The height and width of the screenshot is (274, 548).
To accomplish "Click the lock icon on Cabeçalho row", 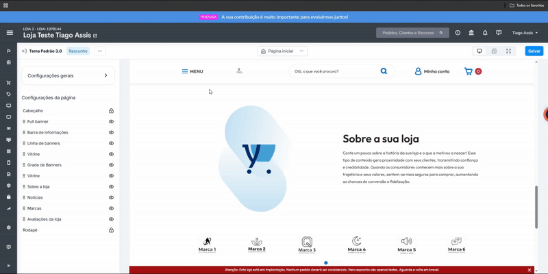I will (111, 111).
